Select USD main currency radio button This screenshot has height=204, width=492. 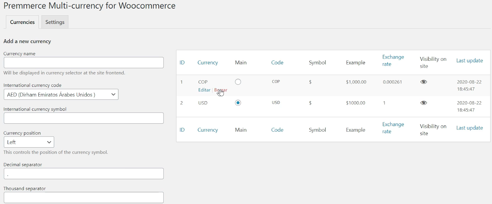(238, 103)
